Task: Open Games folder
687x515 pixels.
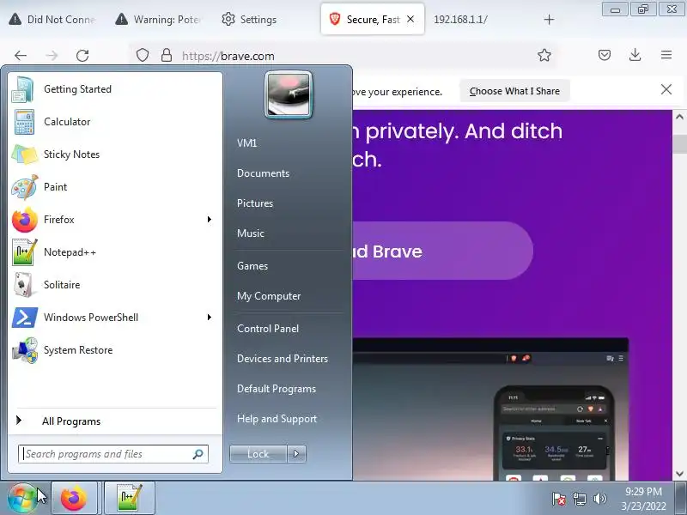Action: pyautogui.click(x=252, y=266)
